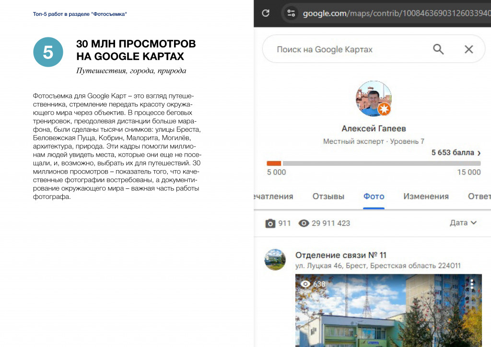The image size is (491, 347).
Task: Open 'Отделение связи № 11' place link
Action: 341,255
